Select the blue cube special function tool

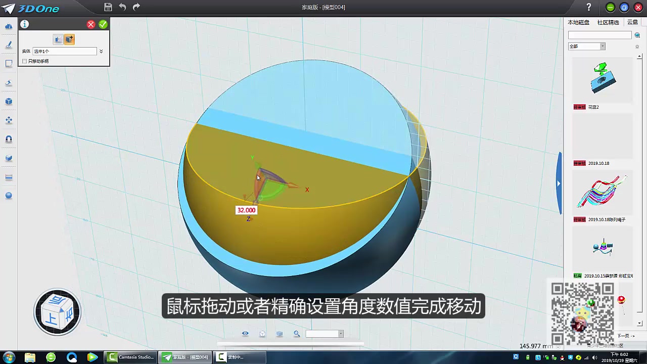(9, 102)
